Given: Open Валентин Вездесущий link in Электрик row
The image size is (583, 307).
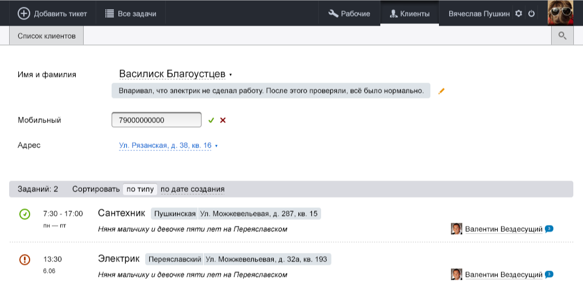Looking at the screenshot, I should pyautogui.click(x=503, y=275).
